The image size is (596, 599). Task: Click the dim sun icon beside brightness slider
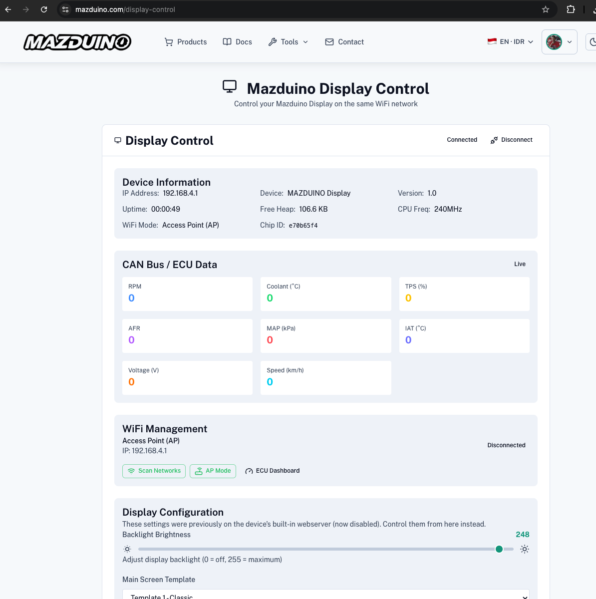(127, 549)
